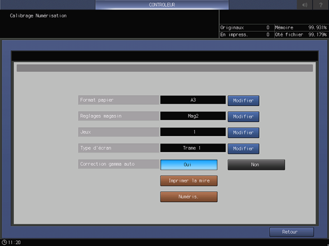329x246 pixels.
Task: Go back with Retour button
Action: (x=291, y=232)
